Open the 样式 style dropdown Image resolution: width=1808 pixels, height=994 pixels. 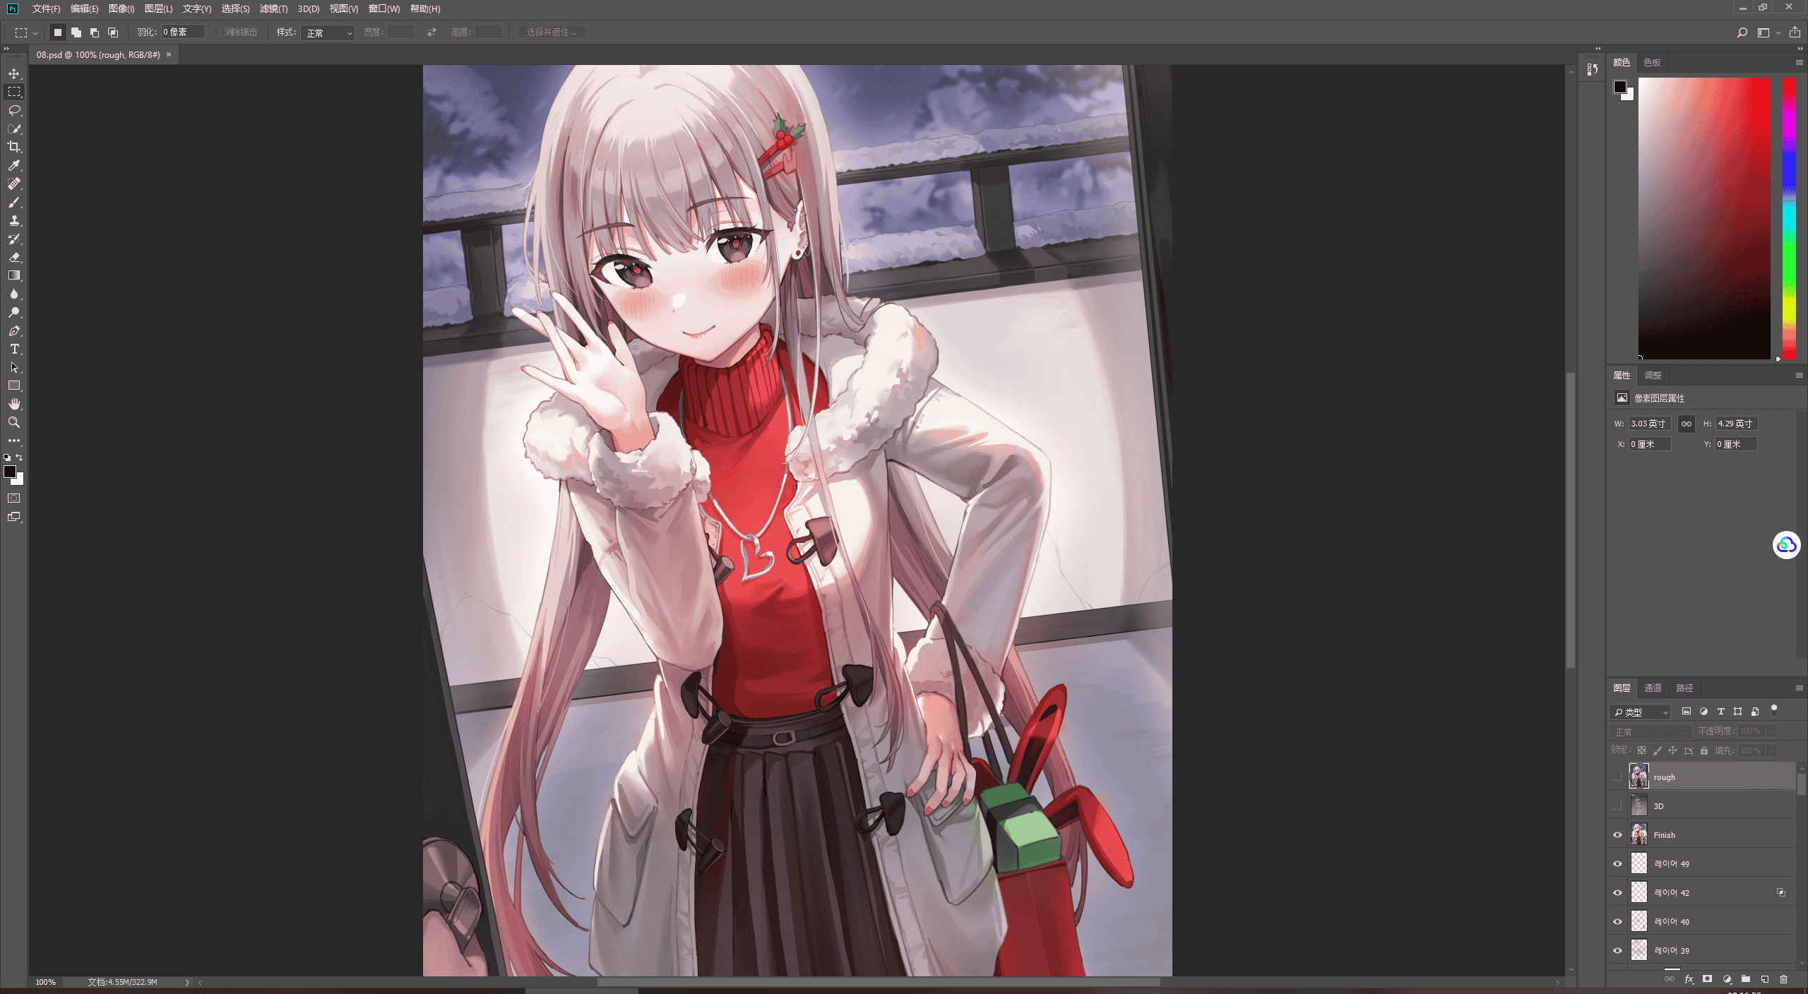tap(328, 32)
